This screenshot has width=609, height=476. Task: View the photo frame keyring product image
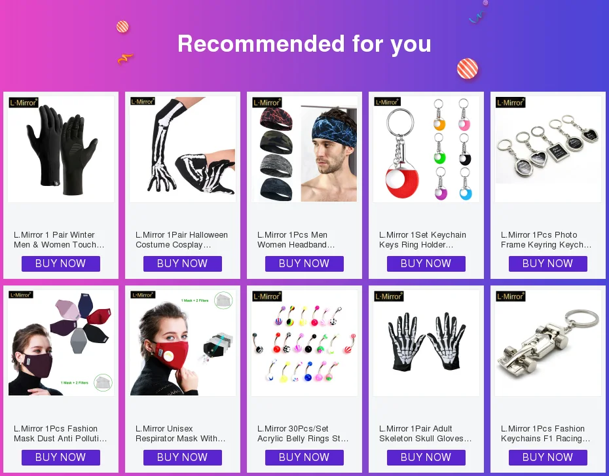(x=548, y=149)
